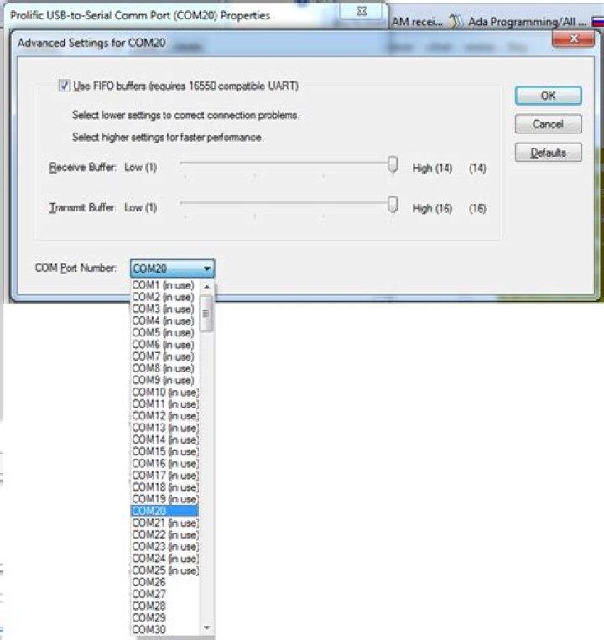Click the Transmit Buffer slider handle
The image size is (604, 640).
click(393, 205)
